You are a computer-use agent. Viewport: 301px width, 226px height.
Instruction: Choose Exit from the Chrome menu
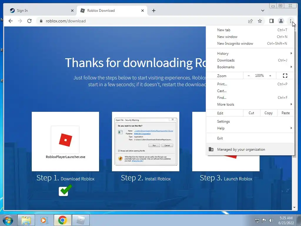tap(250, 138)
